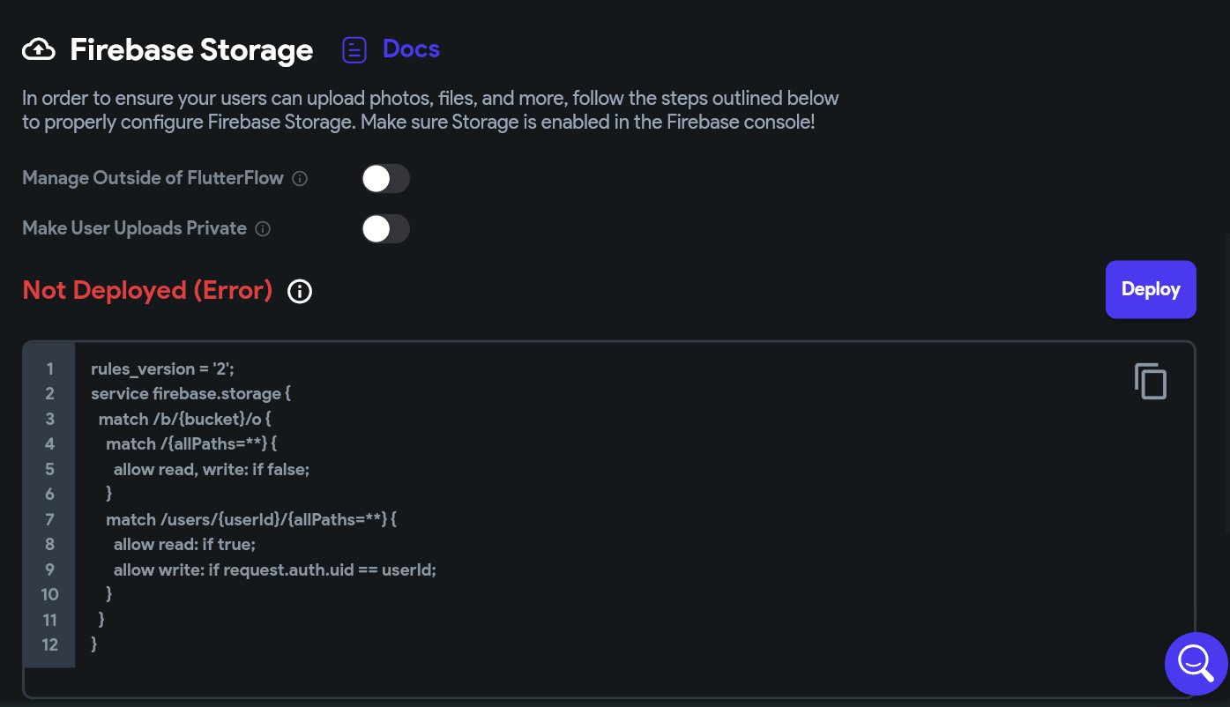Open the Docs link
The width and height of the screenshot is (1230, 707).
point(411,49)
